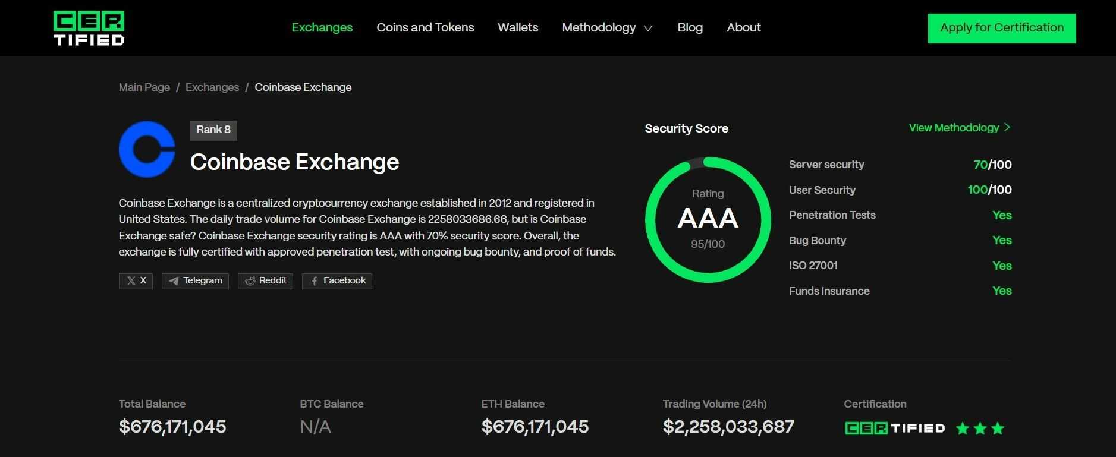Click the ISO 27001 label
The height and width of the screenshot is (457, 1116).
tap(813, 266)
